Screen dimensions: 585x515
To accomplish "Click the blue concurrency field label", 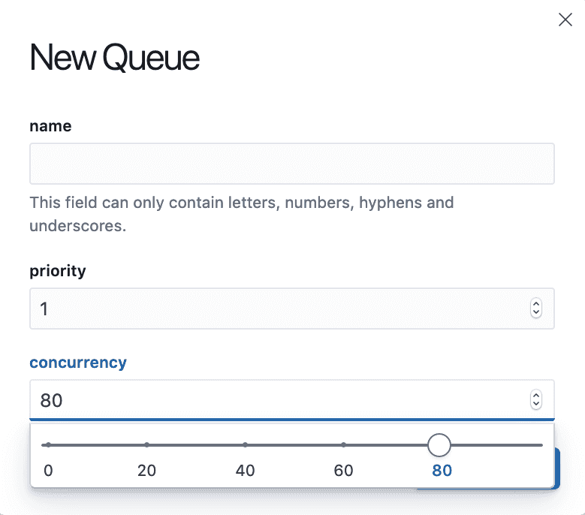I will pos(78,363).
